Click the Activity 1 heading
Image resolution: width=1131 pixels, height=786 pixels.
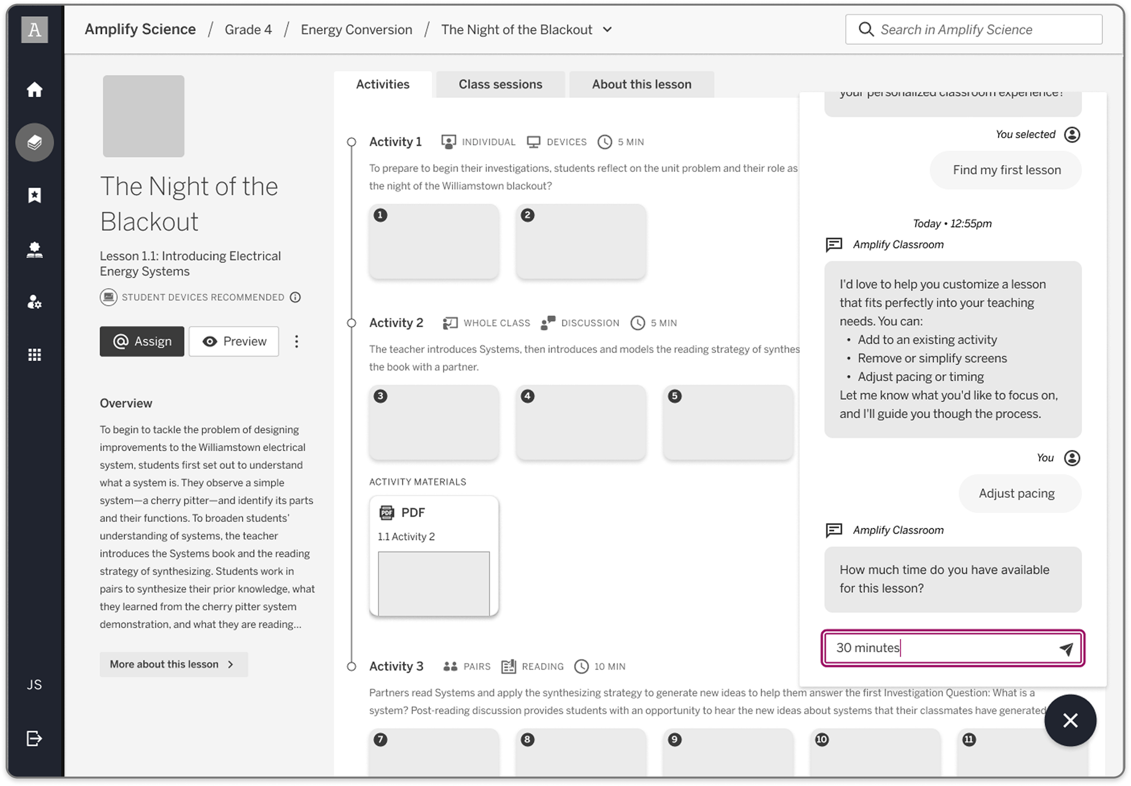395,142
